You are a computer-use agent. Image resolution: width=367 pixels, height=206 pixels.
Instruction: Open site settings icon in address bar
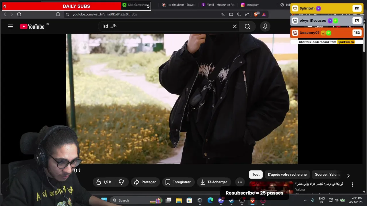click(x=67, y=14)
